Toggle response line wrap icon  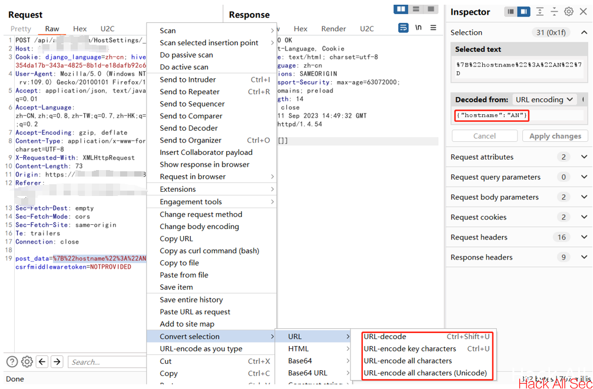[403, 28]
